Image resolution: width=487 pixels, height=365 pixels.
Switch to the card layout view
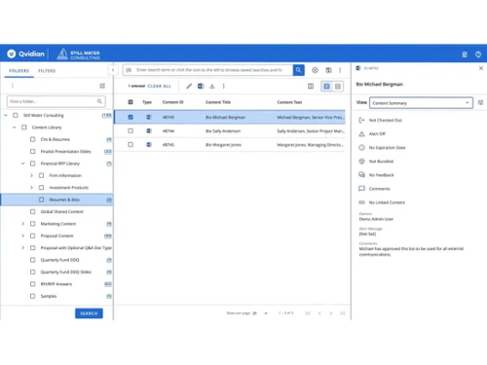[x=338, y=87]
